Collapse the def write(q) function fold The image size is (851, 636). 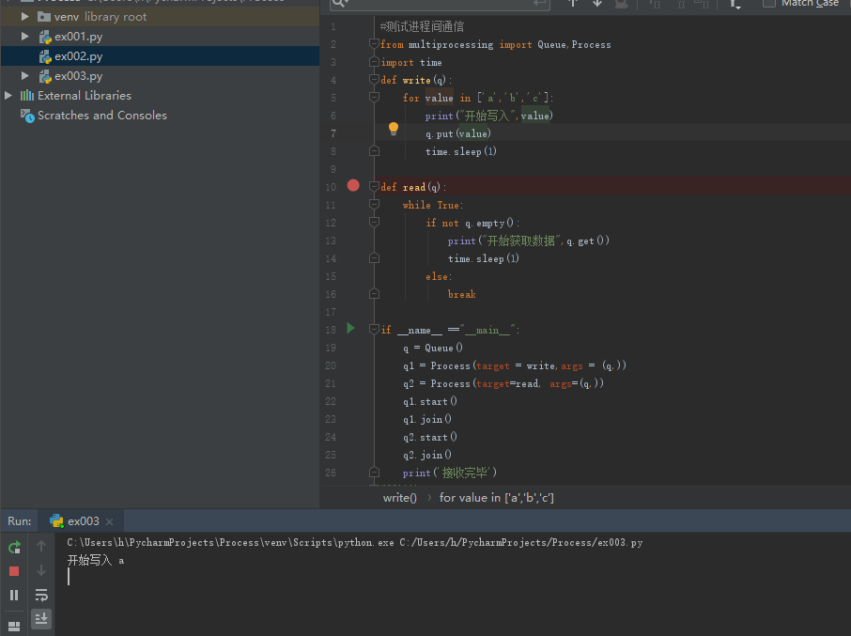point(374,79)
